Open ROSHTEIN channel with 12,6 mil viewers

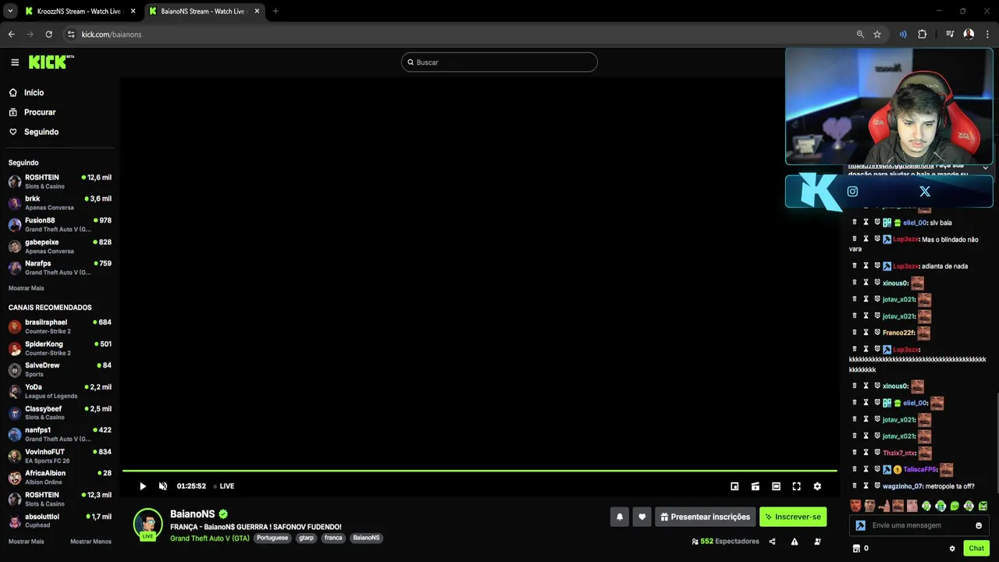[x=59, y=182]
